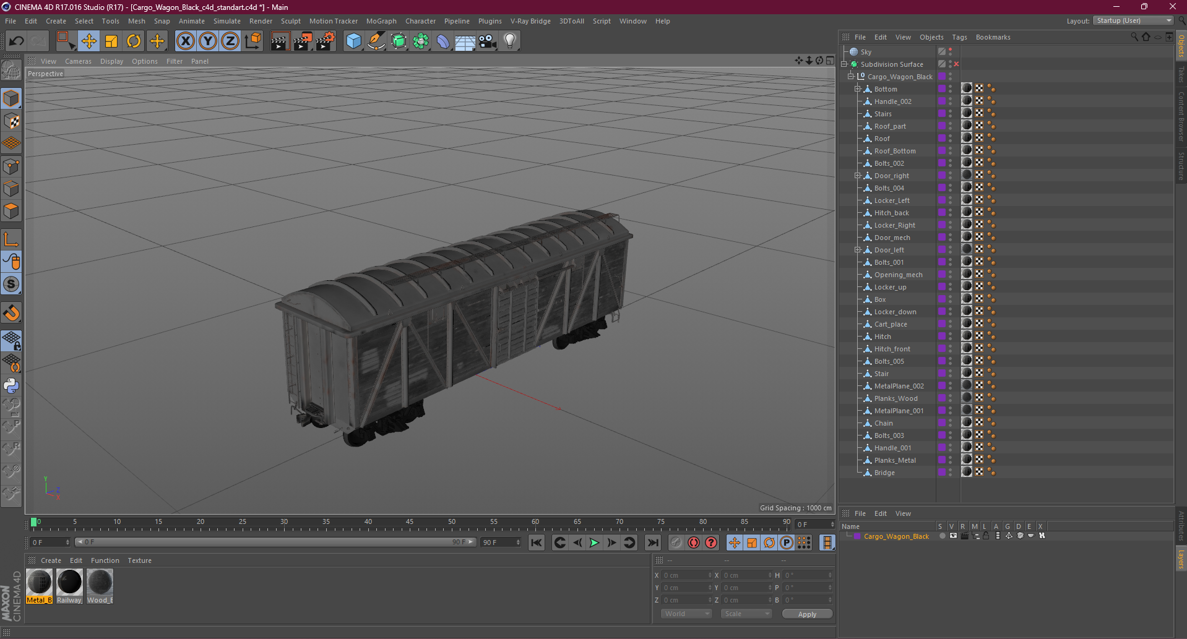
Task: Switch to Edges mode
Action: click(x=11, y=189)
